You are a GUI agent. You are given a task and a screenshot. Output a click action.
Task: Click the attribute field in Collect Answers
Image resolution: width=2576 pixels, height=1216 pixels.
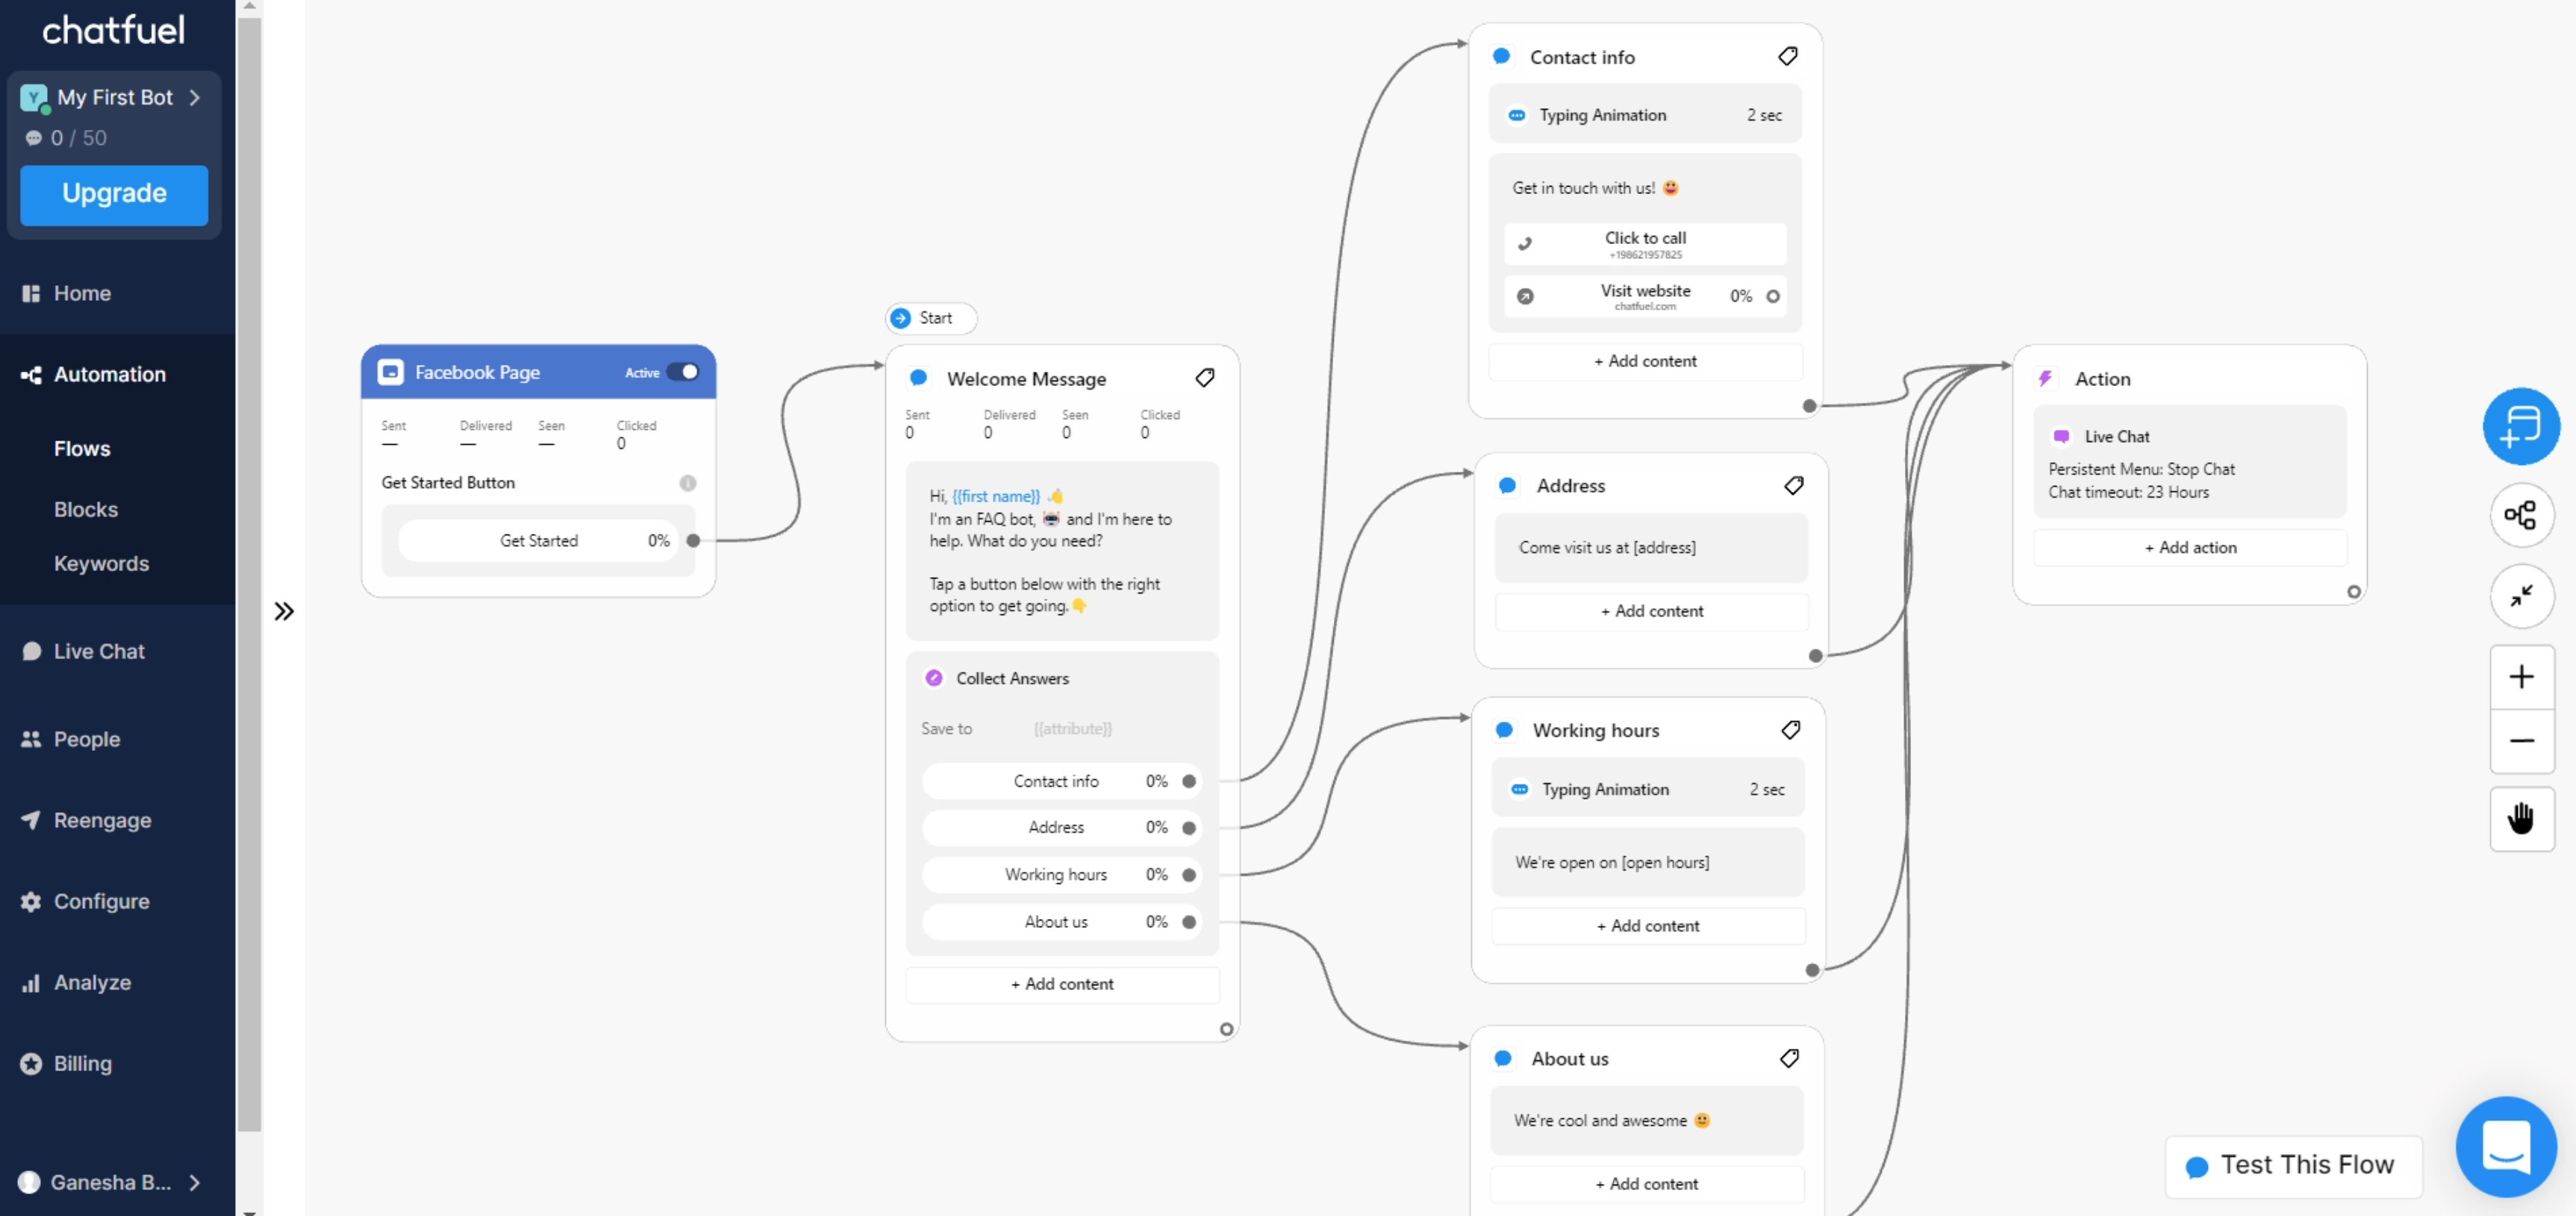[1072, 729]
